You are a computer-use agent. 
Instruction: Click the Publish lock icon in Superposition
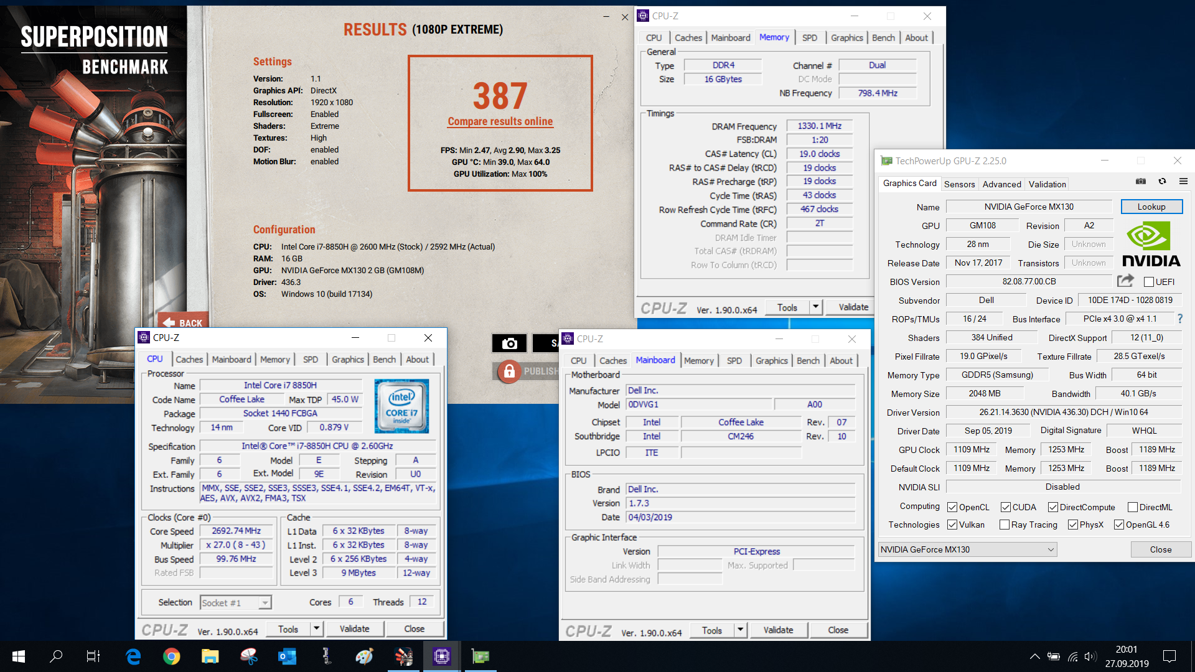(x=509, y=371)
